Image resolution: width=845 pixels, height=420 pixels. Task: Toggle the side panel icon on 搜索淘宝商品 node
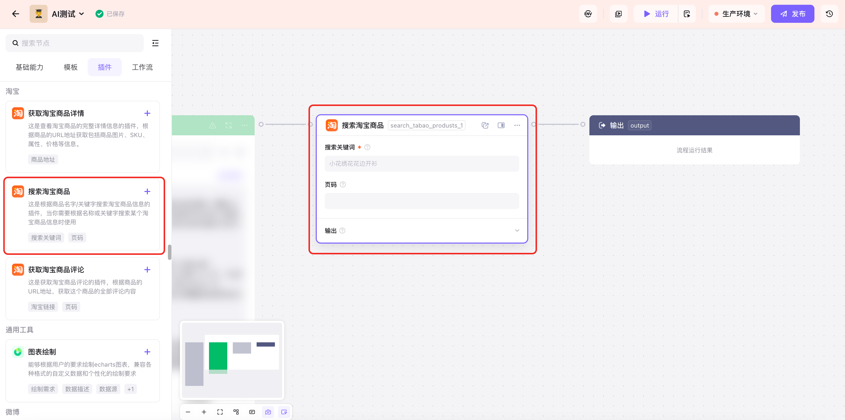501,125
